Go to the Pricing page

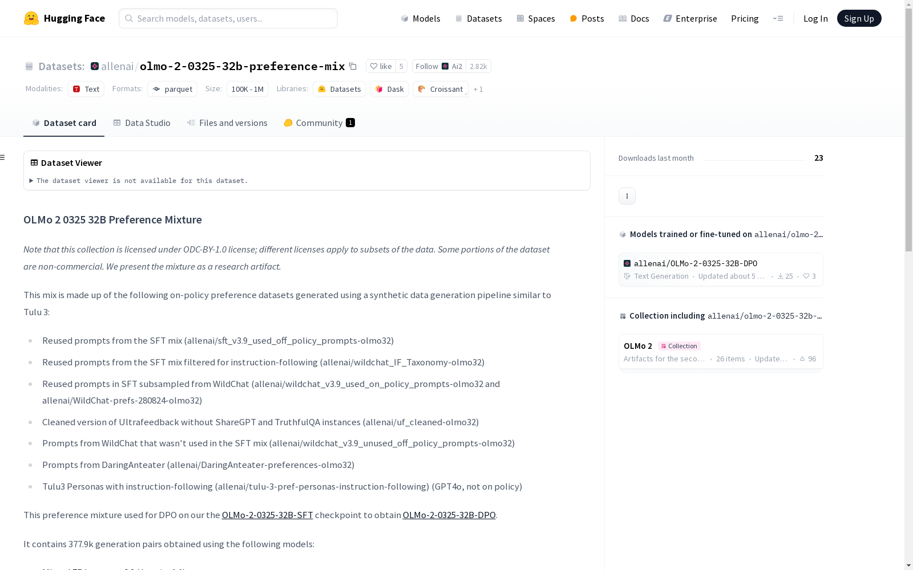[745, 18]
